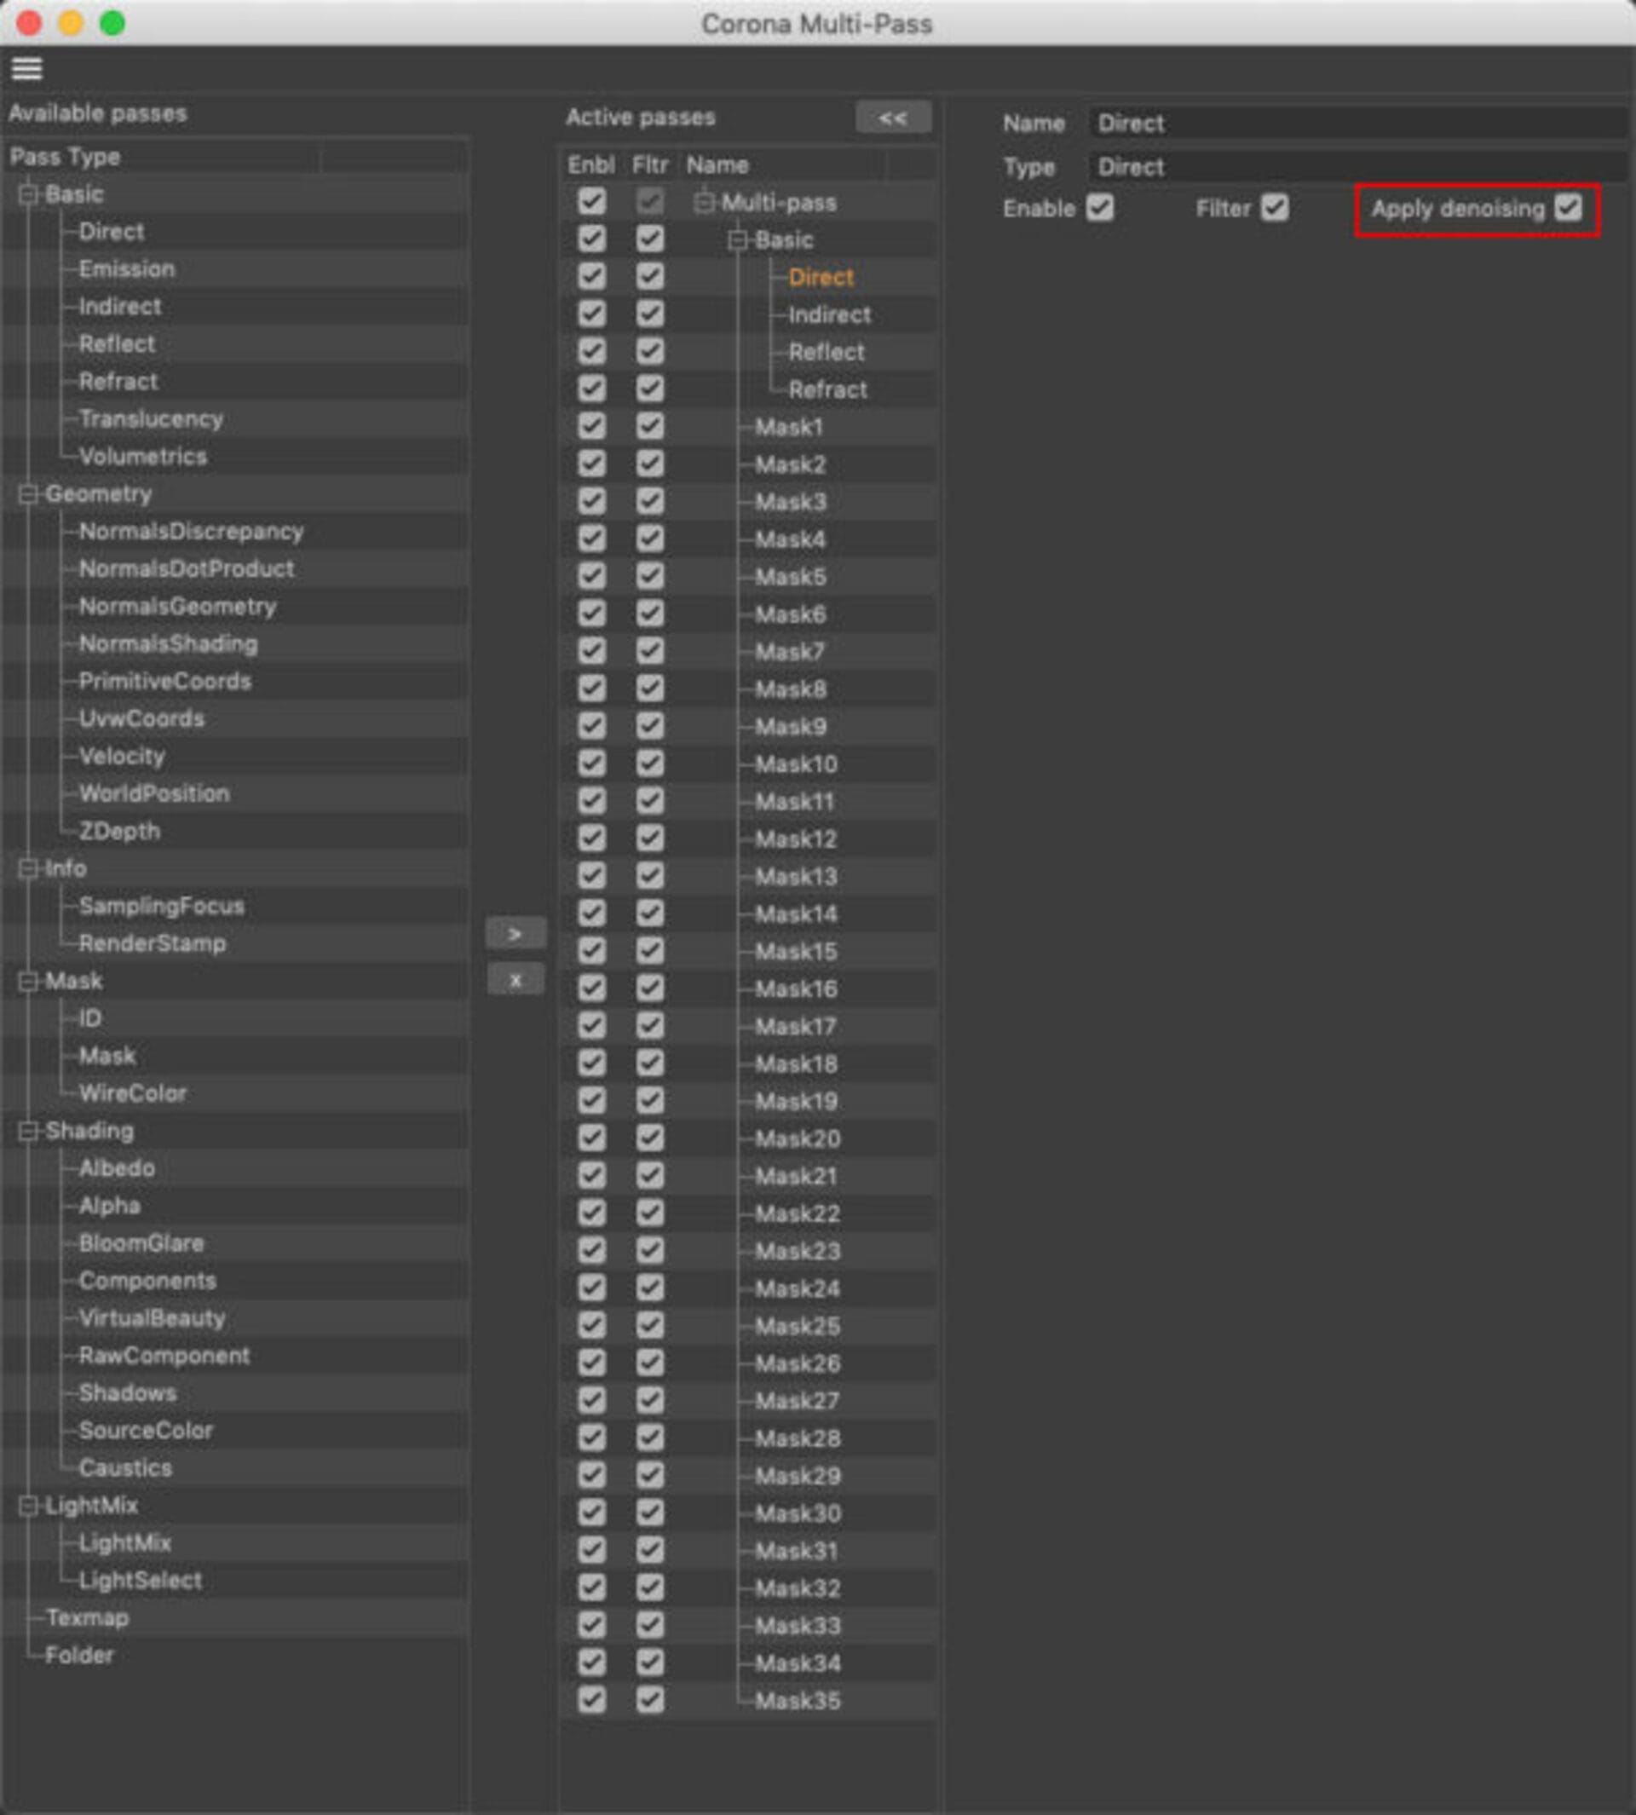The height and width of the screenshot is (1815, 1636).
Task: Open the hamburger menu icon
Action: pos(27,68)
